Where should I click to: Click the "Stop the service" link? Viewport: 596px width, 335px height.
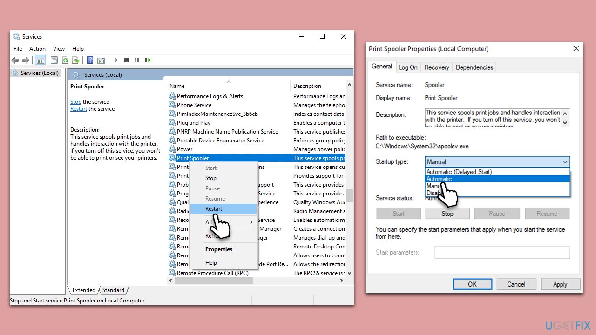75,101
